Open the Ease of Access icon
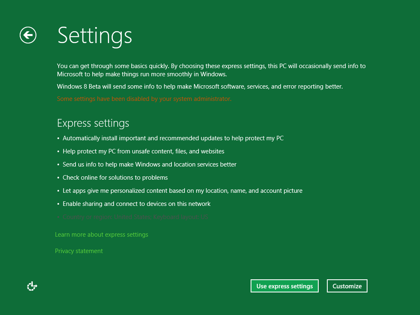 [x=32, y=286]
